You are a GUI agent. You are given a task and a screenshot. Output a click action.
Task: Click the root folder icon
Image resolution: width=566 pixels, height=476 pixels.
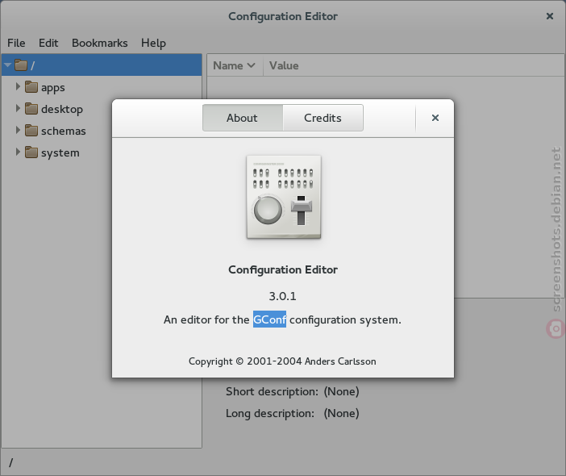pos(21,65)
